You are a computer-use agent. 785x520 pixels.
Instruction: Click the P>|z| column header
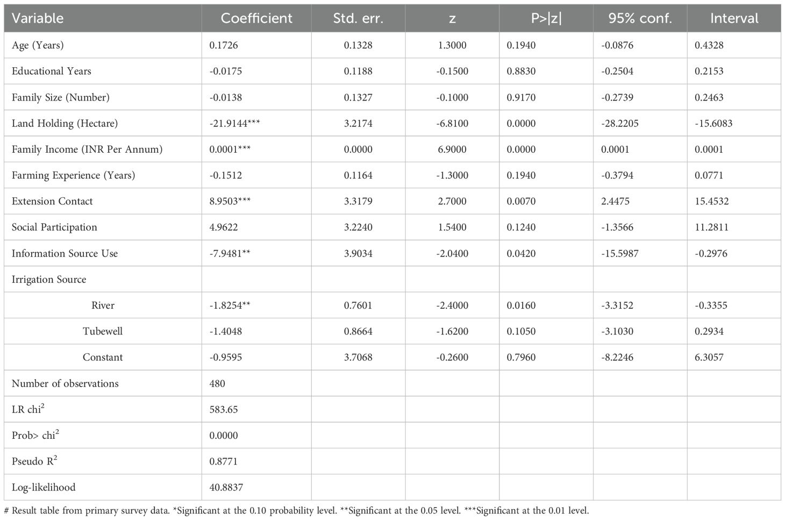(x=546, y=18)
